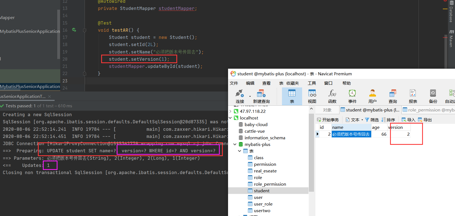The height and width of the screenshot is (216, 455).
Task: Click the Function f(x) toolbar icon
Action: [x=332, y=96]
